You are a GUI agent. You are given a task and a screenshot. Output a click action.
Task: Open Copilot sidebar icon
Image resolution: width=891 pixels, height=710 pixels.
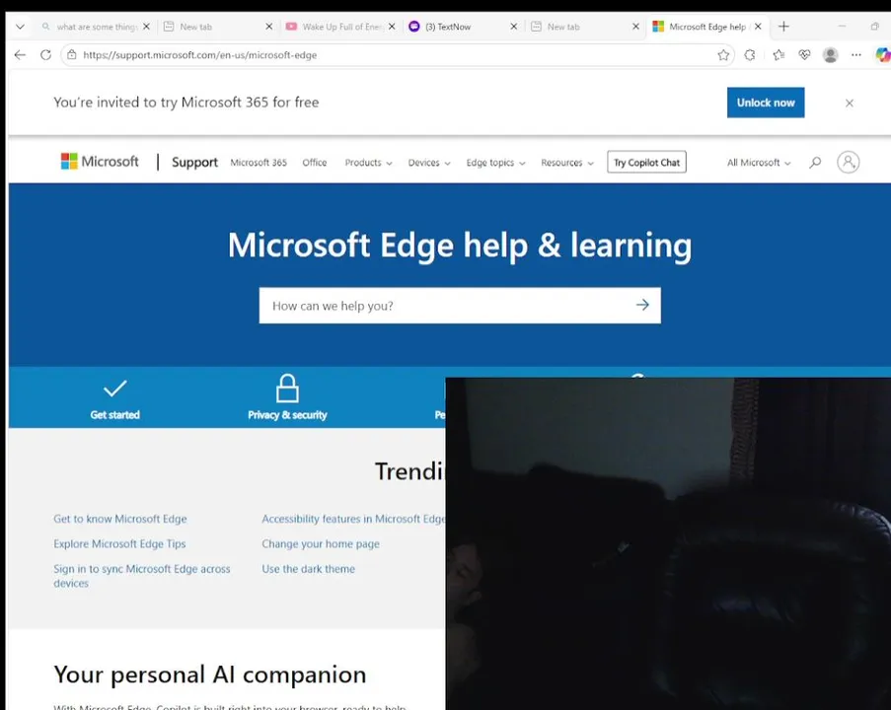[882, 55]
